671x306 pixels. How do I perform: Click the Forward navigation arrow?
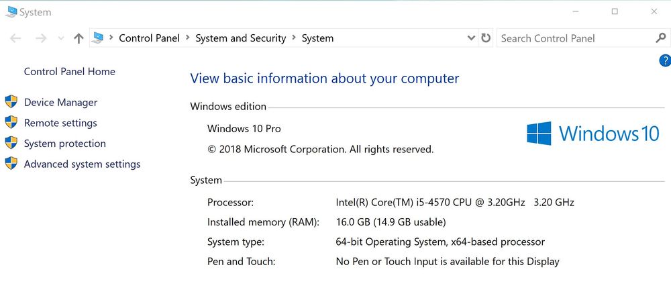point(41,39)
